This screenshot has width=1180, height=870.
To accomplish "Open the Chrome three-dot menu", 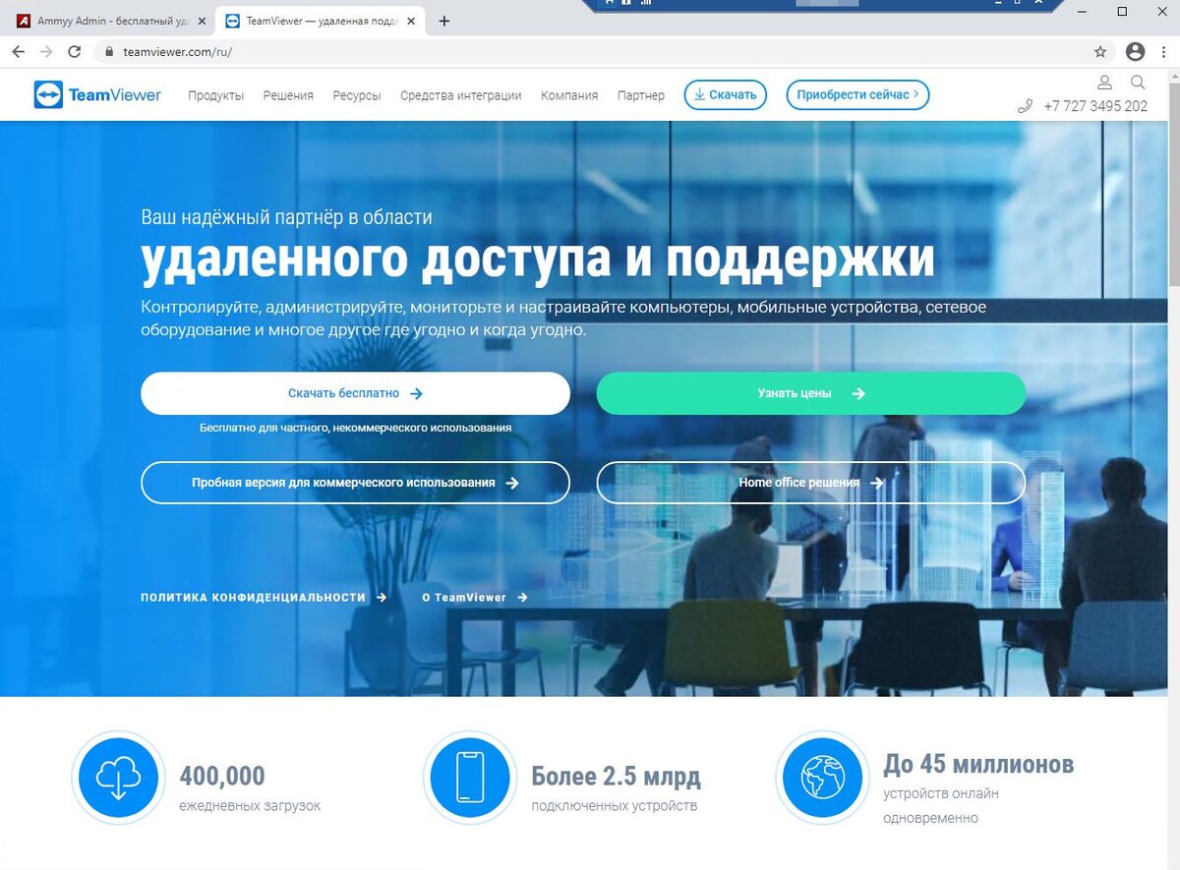I will [1165, 51].
